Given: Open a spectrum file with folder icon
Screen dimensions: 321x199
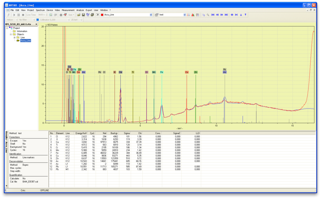Looking at the screenshot, I should click(79, 15).
